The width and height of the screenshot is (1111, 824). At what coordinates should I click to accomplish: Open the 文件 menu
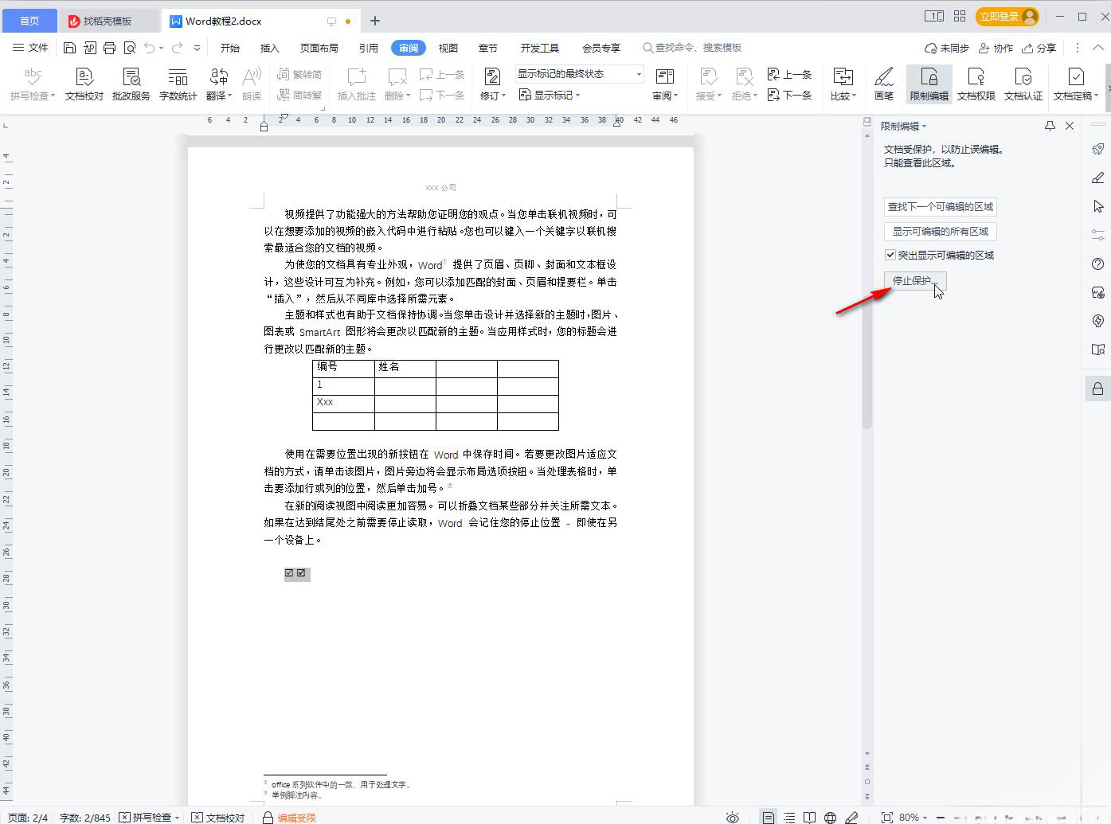coord(30,48)
